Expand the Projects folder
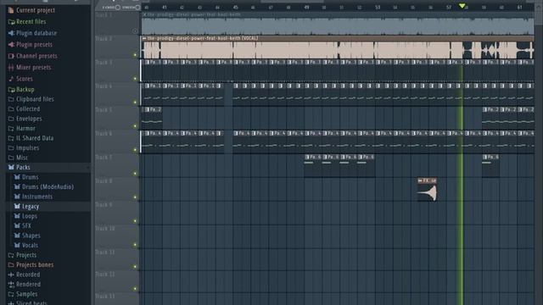543x305 pixels. [x=11, y=255]
